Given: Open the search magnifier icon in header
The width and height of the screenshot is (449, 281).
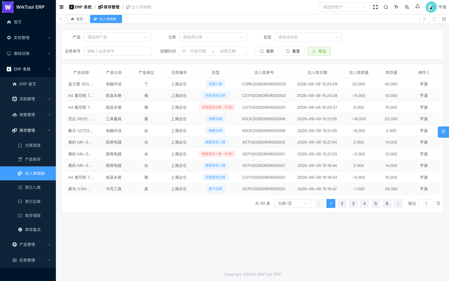Looking at the screenshot, I should point(386,7).
